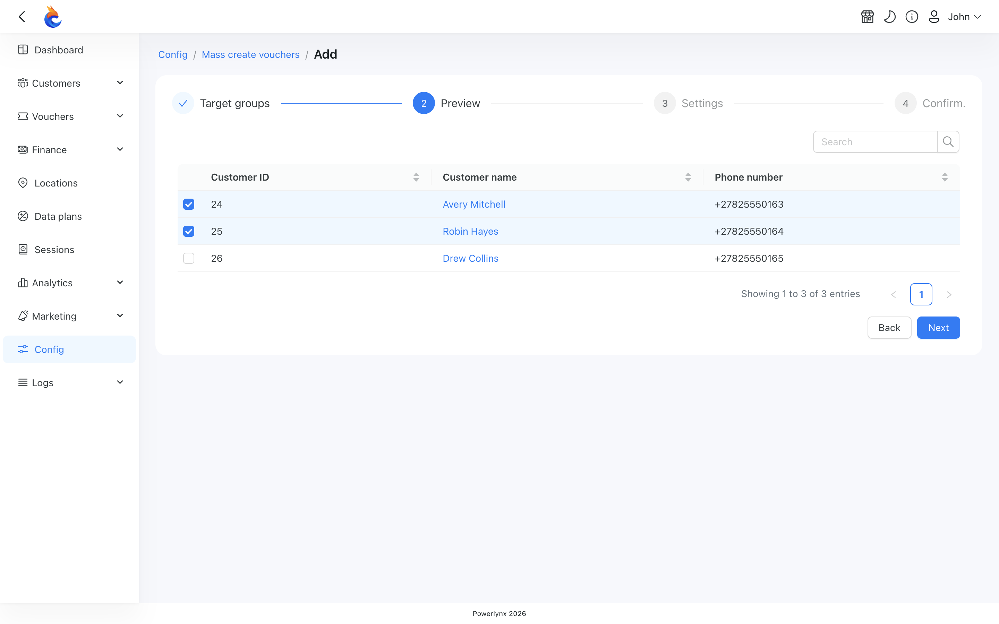The width and height of the screenshot is (999, 624).
Task: Expand the Logs sidebar menu
Action: pyautogui.click(x=69, y=383)
